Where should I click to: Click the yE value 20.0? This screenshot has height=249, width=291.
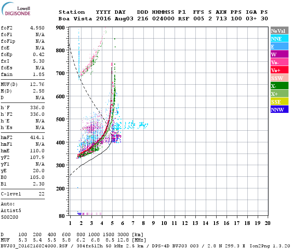pyautogui.click(x=39, y=171)
